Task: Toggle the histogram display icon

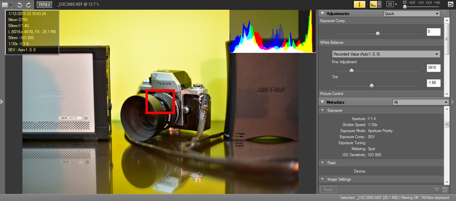Action: (373, 4)
